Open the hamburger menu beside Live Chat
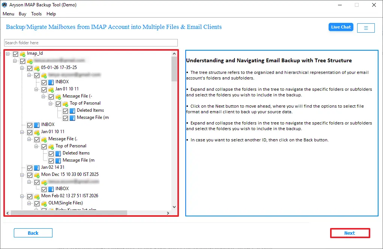Image resolution: width=383 pixels, height=249 pixels. pyautogui.click(x=365, y=27)
